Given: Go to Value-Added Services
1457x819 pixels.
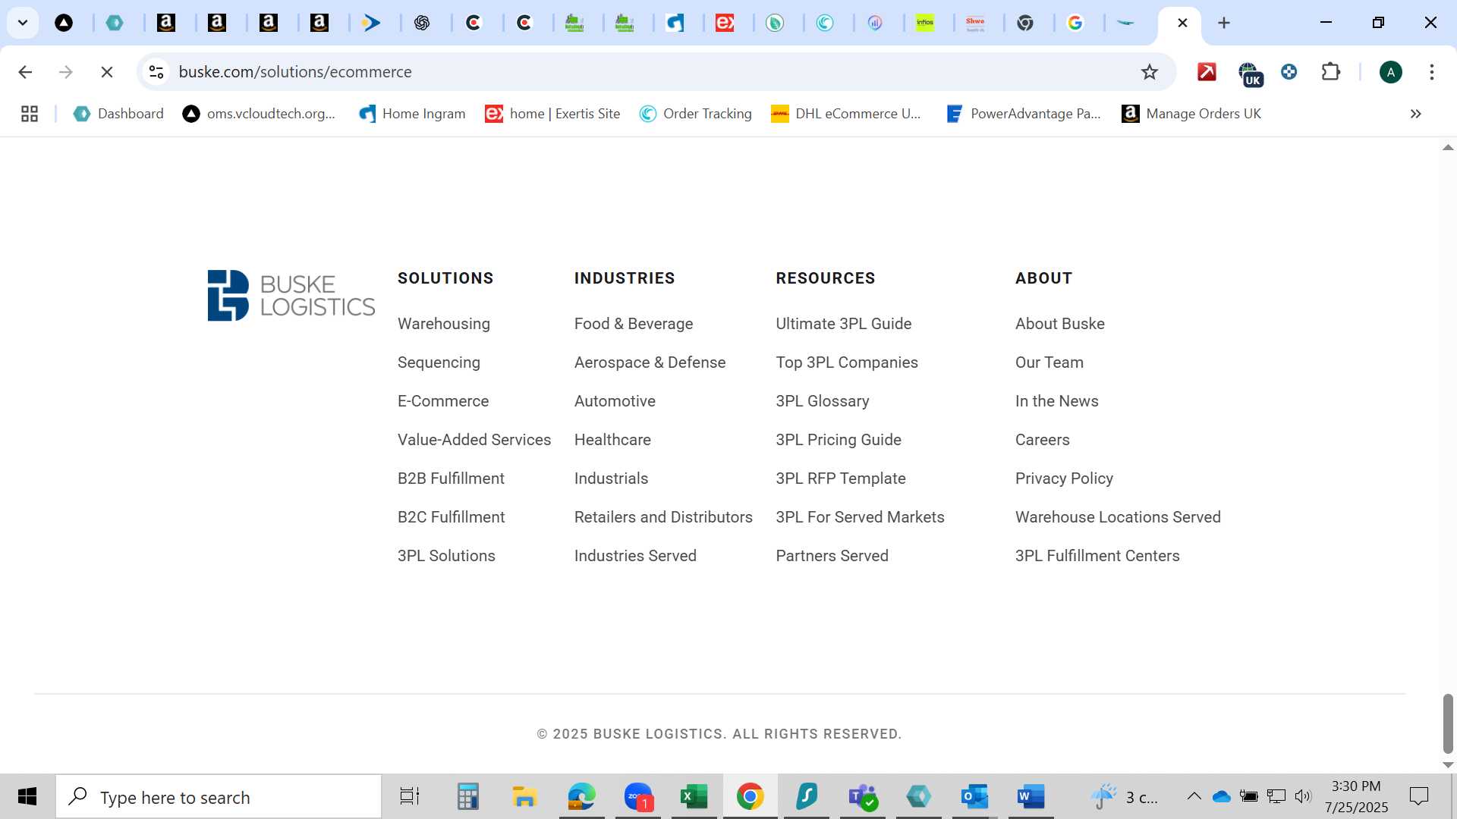Looking at the screenshot, I should (474, 440).
